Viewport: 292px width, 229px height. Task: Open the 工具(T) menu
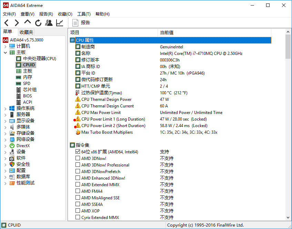(x=84, y=14)
